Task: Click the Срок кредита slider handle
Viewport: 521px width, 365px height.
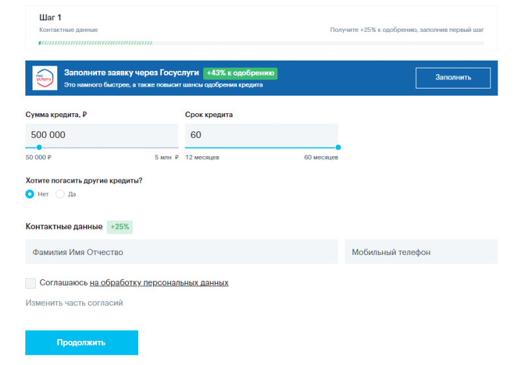Action: (337, 148)
